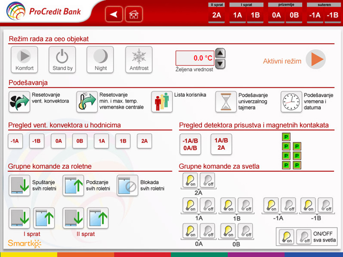The height and width of the screenshot is (257, 343).
Task: Turn off lights in zone 2A
Action: (x=208, y=180)
